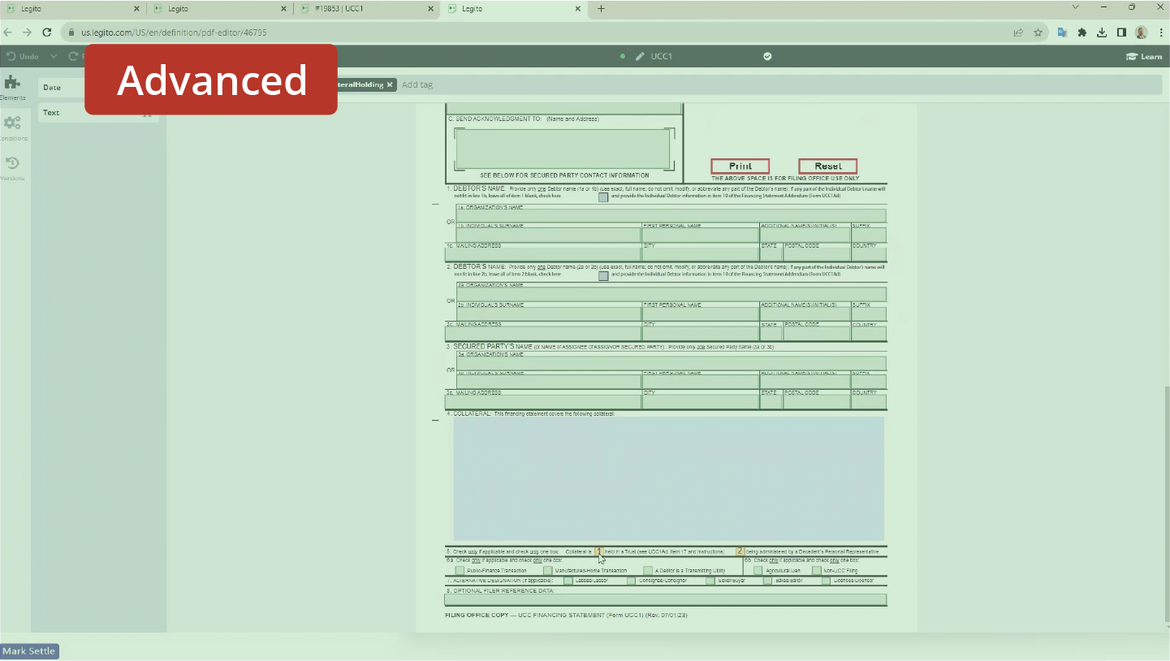Click the address bar URL us.legito.com

174,32
